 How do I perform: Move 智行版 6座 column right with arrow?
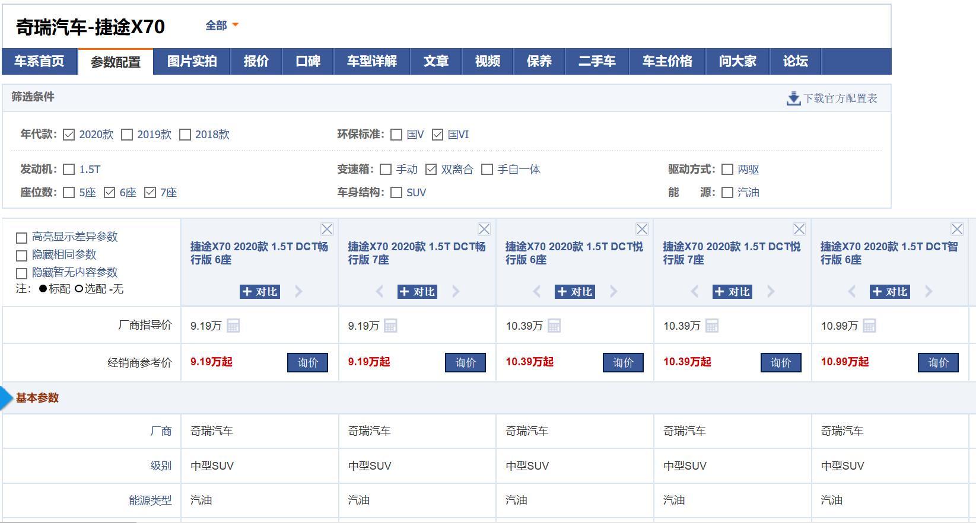[929, 291]
